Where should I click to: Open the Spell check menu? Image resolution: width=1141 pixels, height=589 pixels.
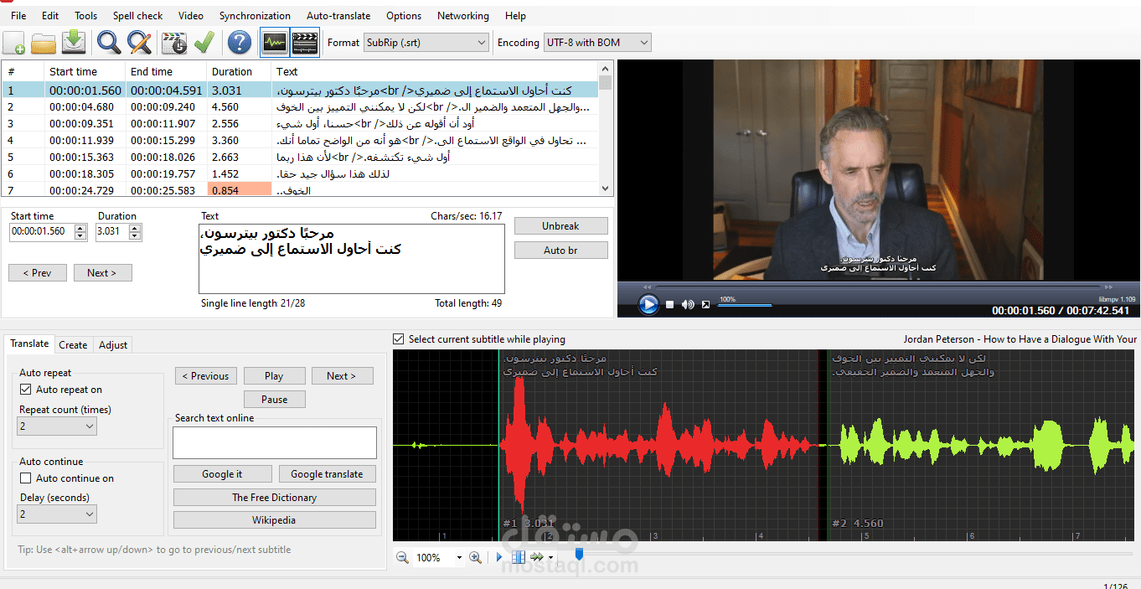point(138,15)
